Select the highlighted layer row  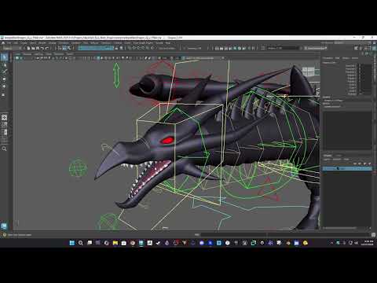click(x=347, y=168)
